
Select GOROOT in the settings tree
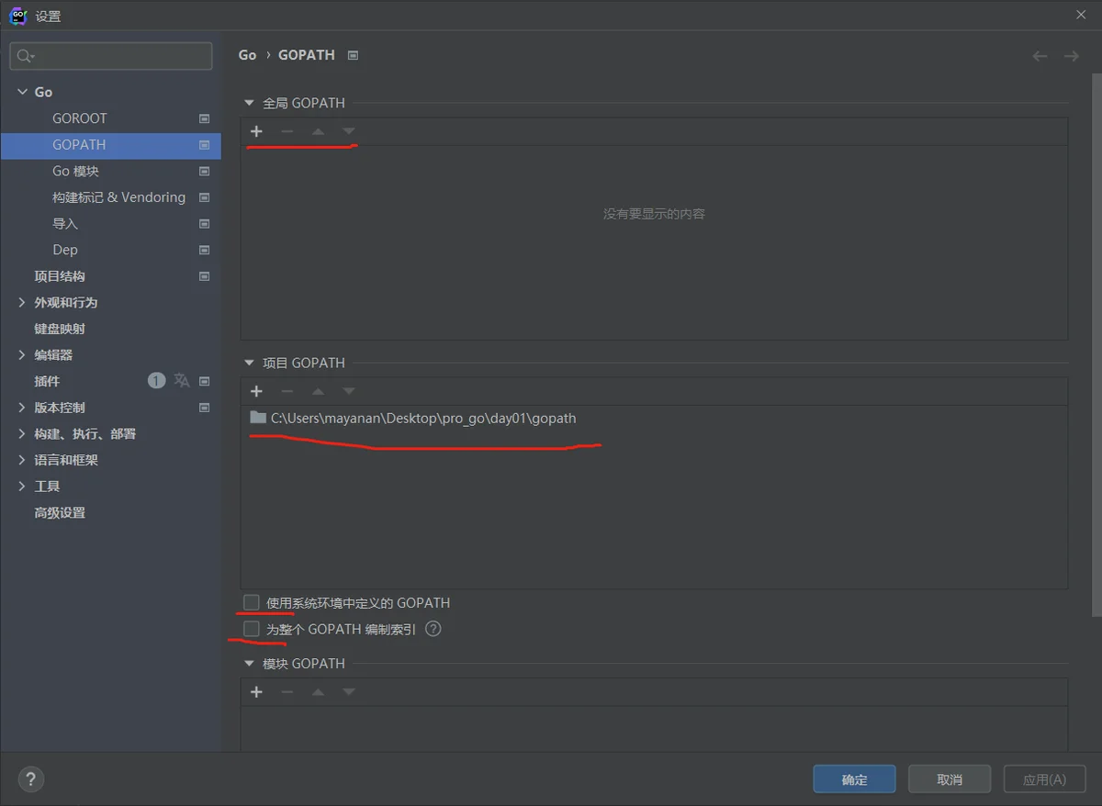click(x=80, y=118)
